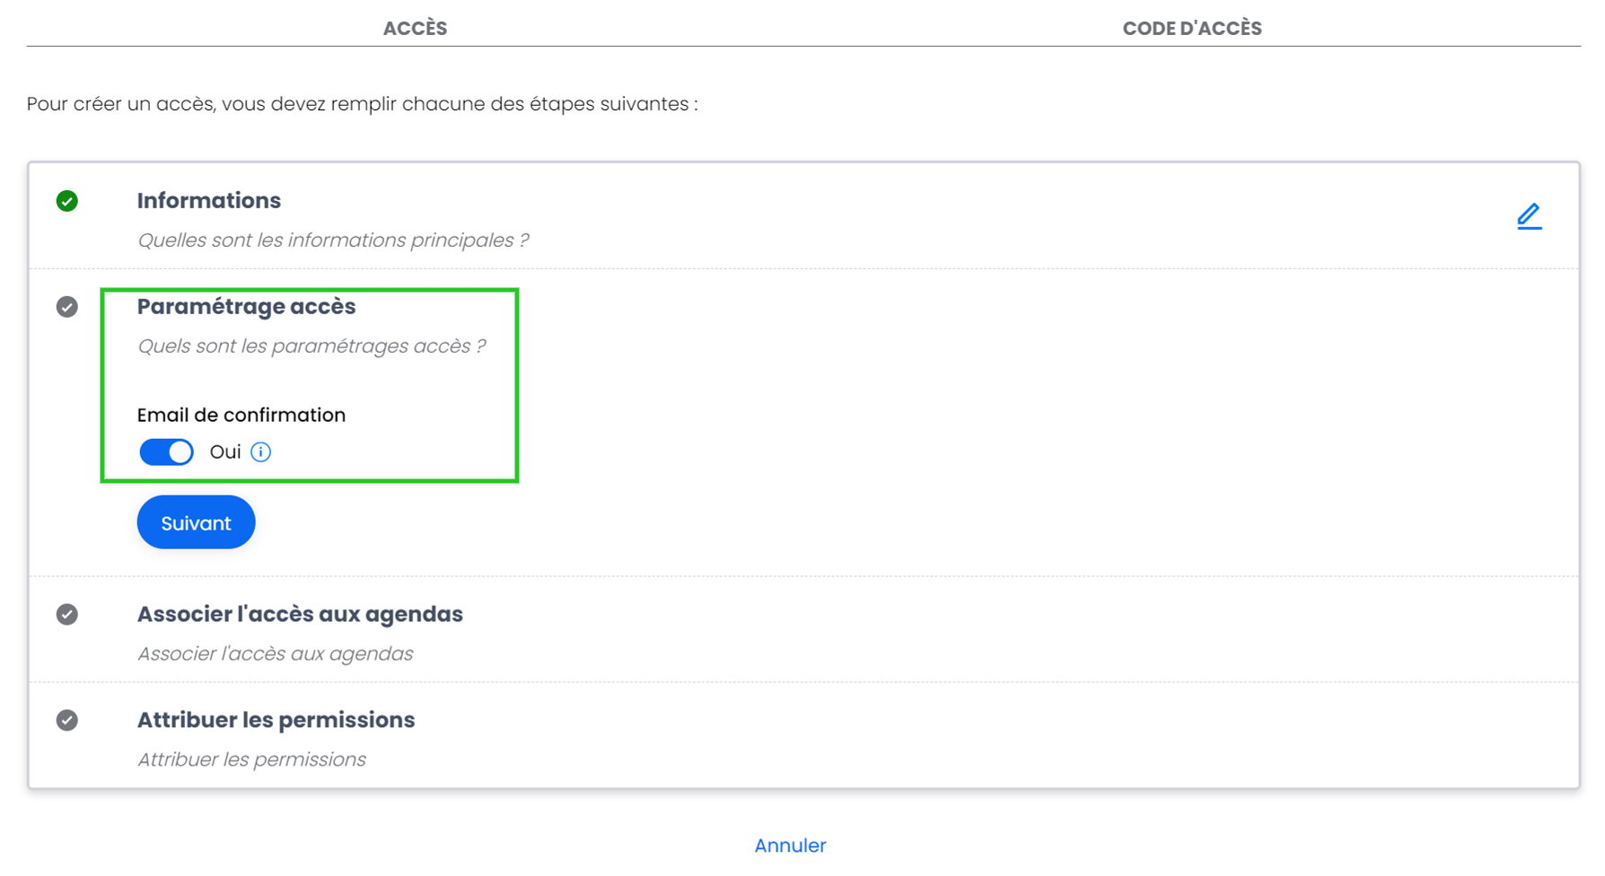Viewport: 1605px width, 876px height.
Task: Click the italic 'Attribuer les permissions' subtitle
Action: pyautogui.click(x=251, y=760)
